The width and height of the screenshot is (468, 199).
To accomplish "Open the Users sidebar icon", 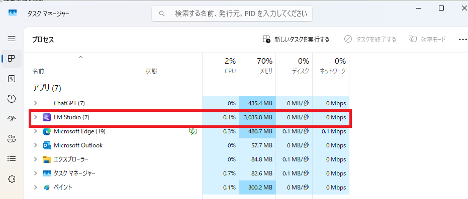I will click(x=12, y=139).
